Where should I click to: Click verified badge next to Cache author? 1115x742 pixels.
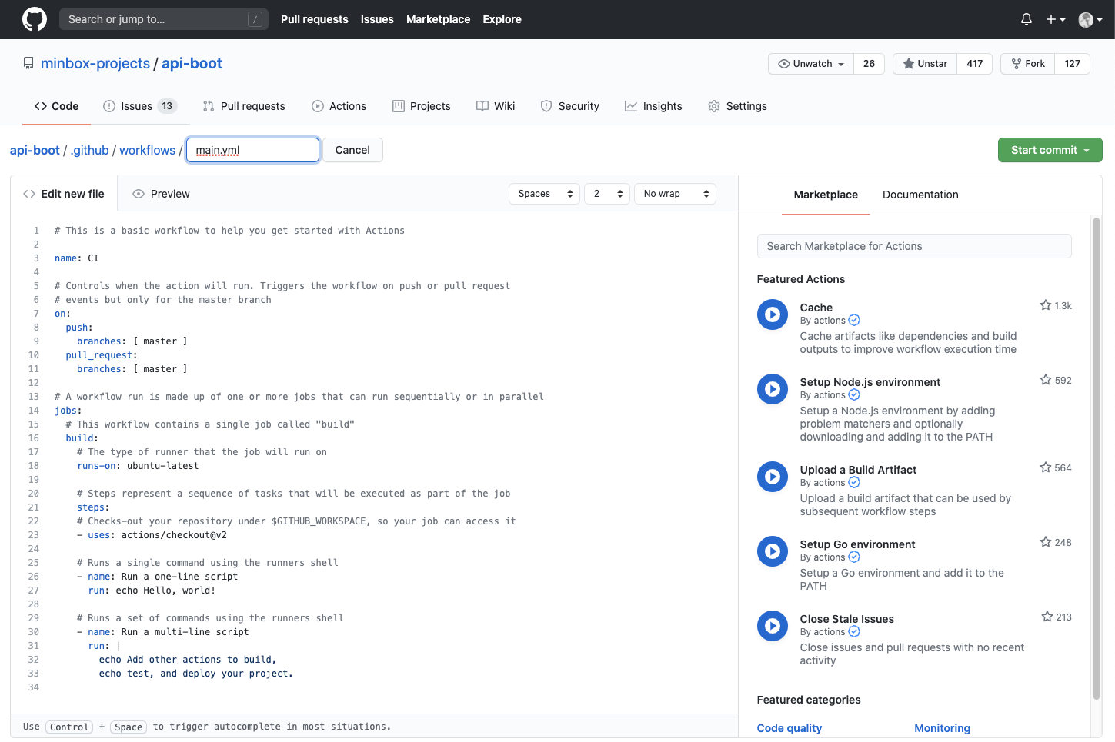click(x=854, y=321)
